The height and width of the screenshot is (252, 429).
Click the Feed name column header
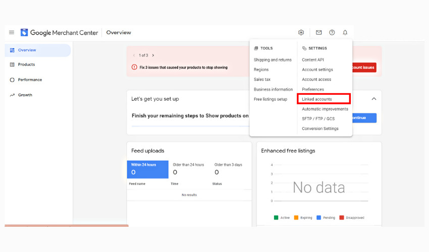[137, 184]
